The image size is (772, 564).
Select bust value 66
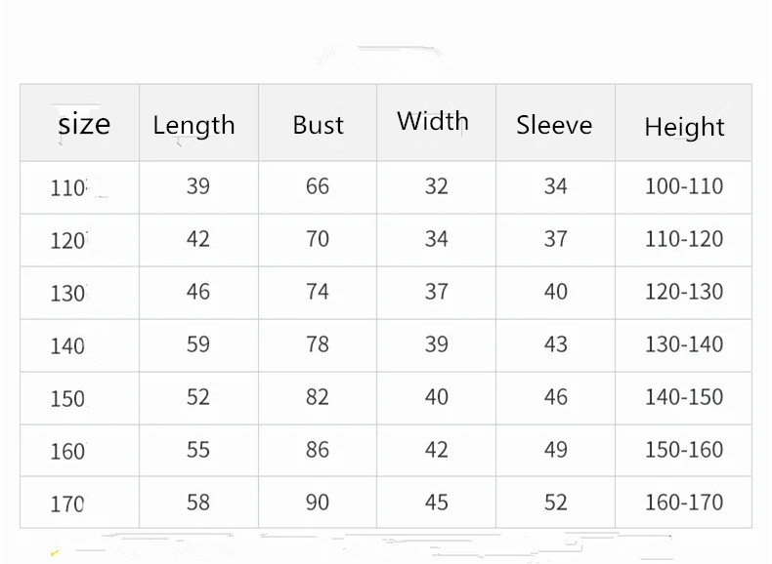[x=318, y=186]
